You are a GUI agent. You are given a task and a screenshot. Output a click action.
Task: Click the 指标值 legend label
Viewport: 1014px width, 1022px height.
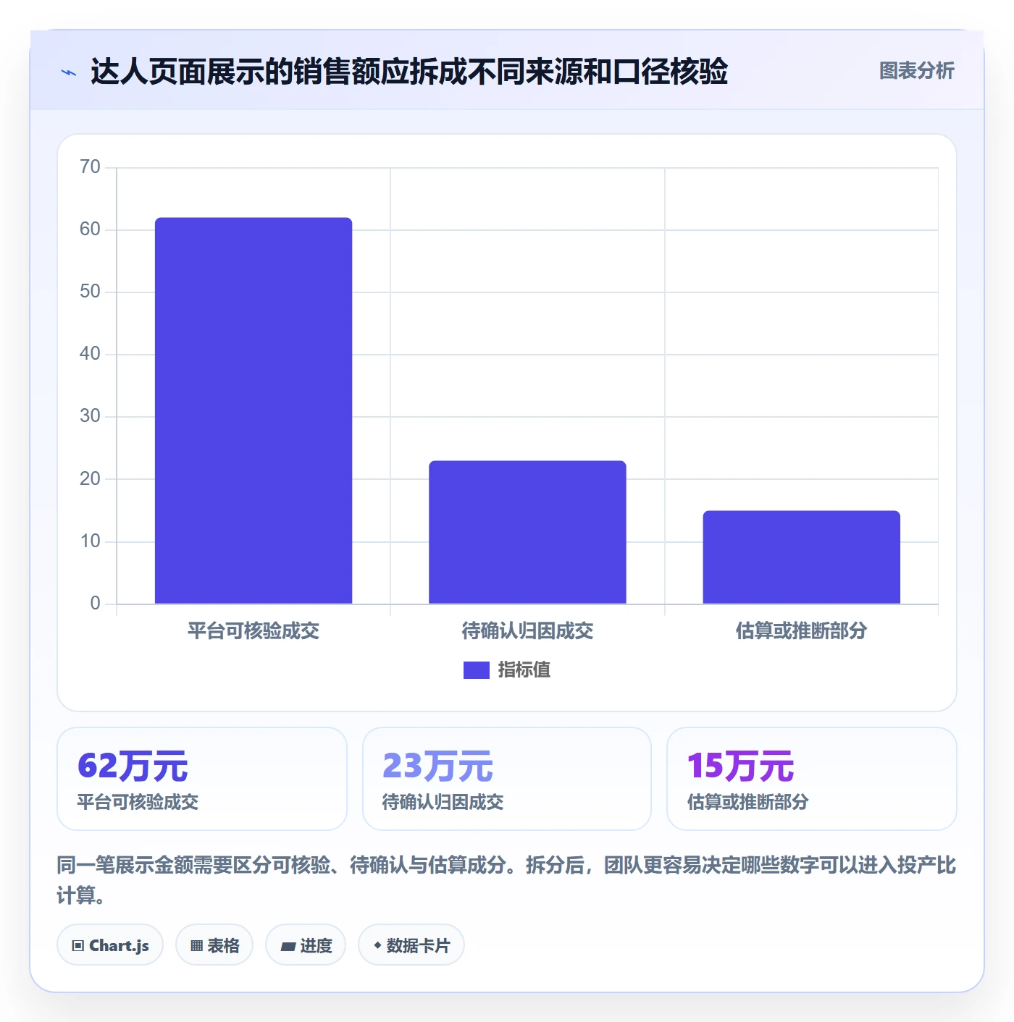(524, 670)
